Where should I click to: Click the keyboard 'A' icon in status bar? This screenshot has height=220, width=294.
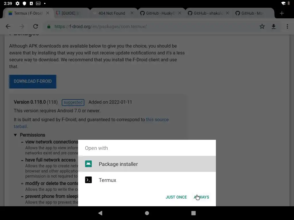31,3
